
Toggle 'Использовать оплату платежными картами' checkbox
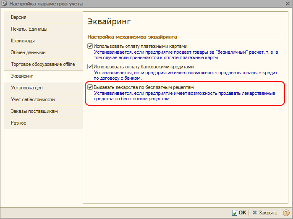pos(90,46)
